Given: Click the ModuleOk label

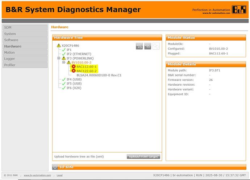Looking at the screenshot, I should [175, 44].
